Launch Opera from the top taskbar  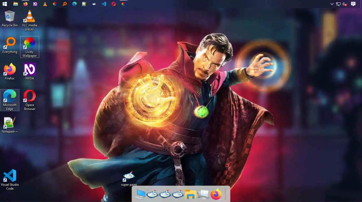pyautogui.click(x=114, y=4)
